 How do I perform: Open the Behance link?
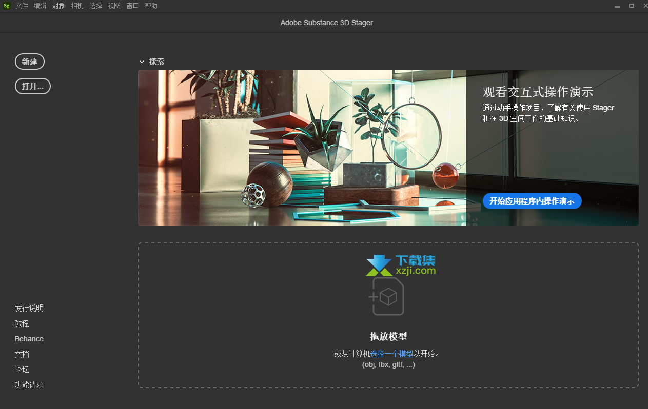29,339
